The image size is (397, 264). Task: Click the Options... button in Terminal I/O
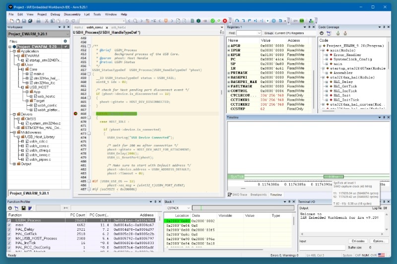[379, 241]
